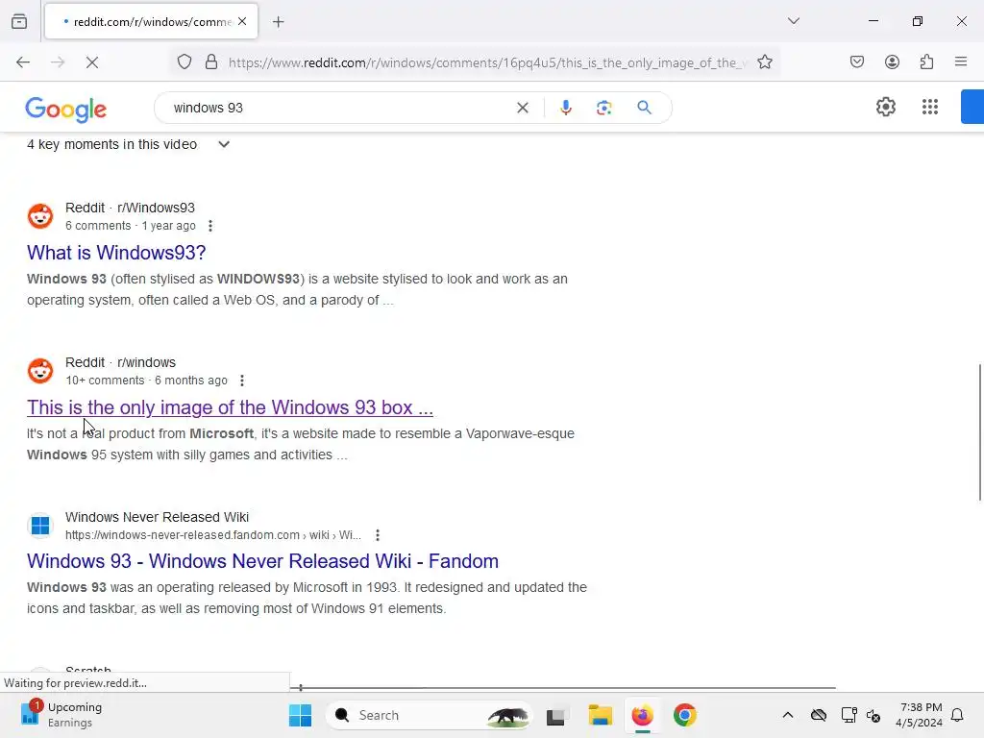Open more options for Fandom wiki result
Image resolution: width=984 pixels, height=738 pixels.
(377, 535)
